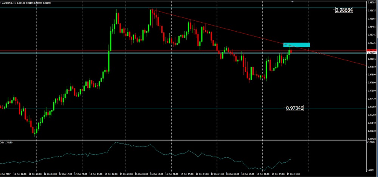Click the 0.97030 price axis label
This screenshot has width=378, height=177.
pos(371,131)
